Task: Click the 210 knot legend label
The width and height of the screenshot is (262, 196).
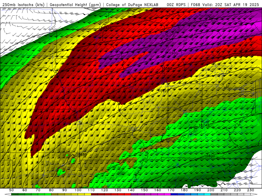Action: (x=224, y=190)
